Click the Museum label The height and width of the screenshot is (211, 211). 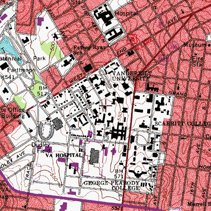(x=195, y=45)
